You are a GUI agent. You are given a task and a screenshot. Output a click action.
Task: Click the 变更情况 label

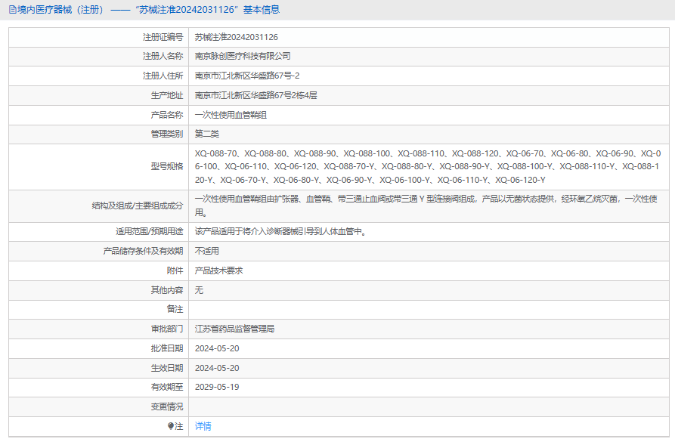pyautogui.click(x=166, y=406)
